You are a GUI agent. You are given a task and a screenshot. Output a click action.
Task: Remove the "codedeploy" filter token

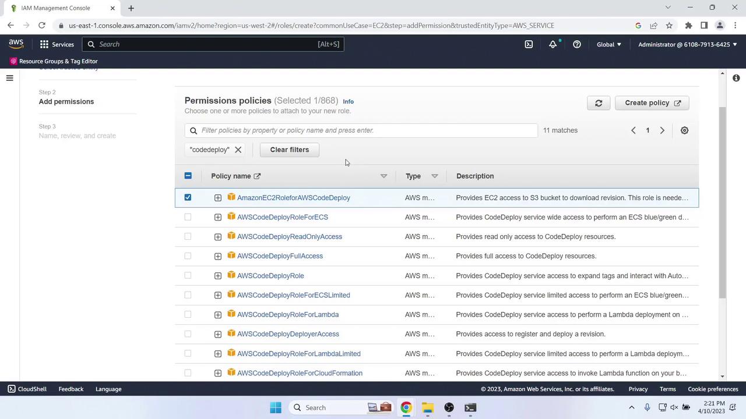tap(238, 150)
